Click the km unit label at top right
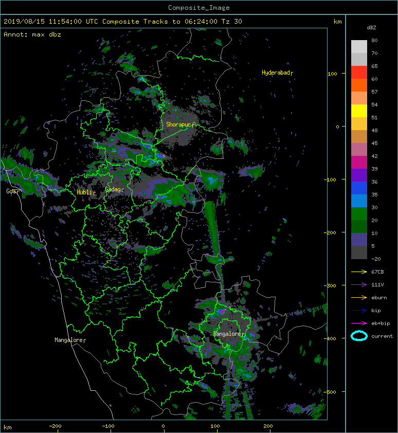398x433 pixels. (x=337, y=22)
